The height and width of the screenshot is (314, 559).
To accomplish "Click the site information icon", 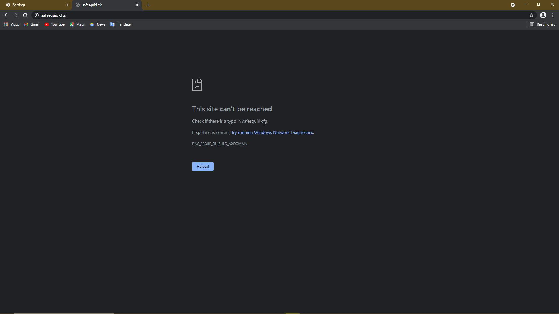I will pyautogui.click(x=37, y=15).
